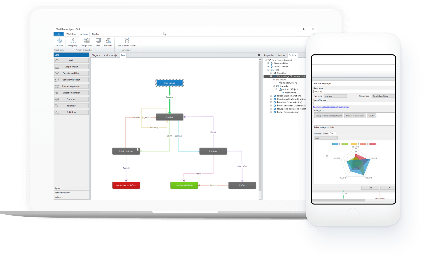Select the Split flow action icon
Image resolution: width=423 pixels, height=257 pixels.
click(57, 112)
